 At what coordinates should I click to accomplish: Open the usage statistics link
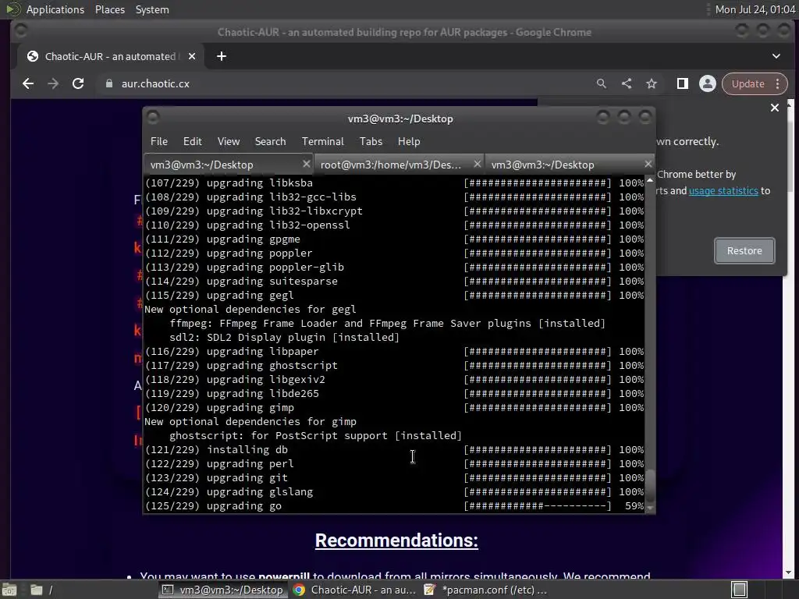click(x=723, y=190)
